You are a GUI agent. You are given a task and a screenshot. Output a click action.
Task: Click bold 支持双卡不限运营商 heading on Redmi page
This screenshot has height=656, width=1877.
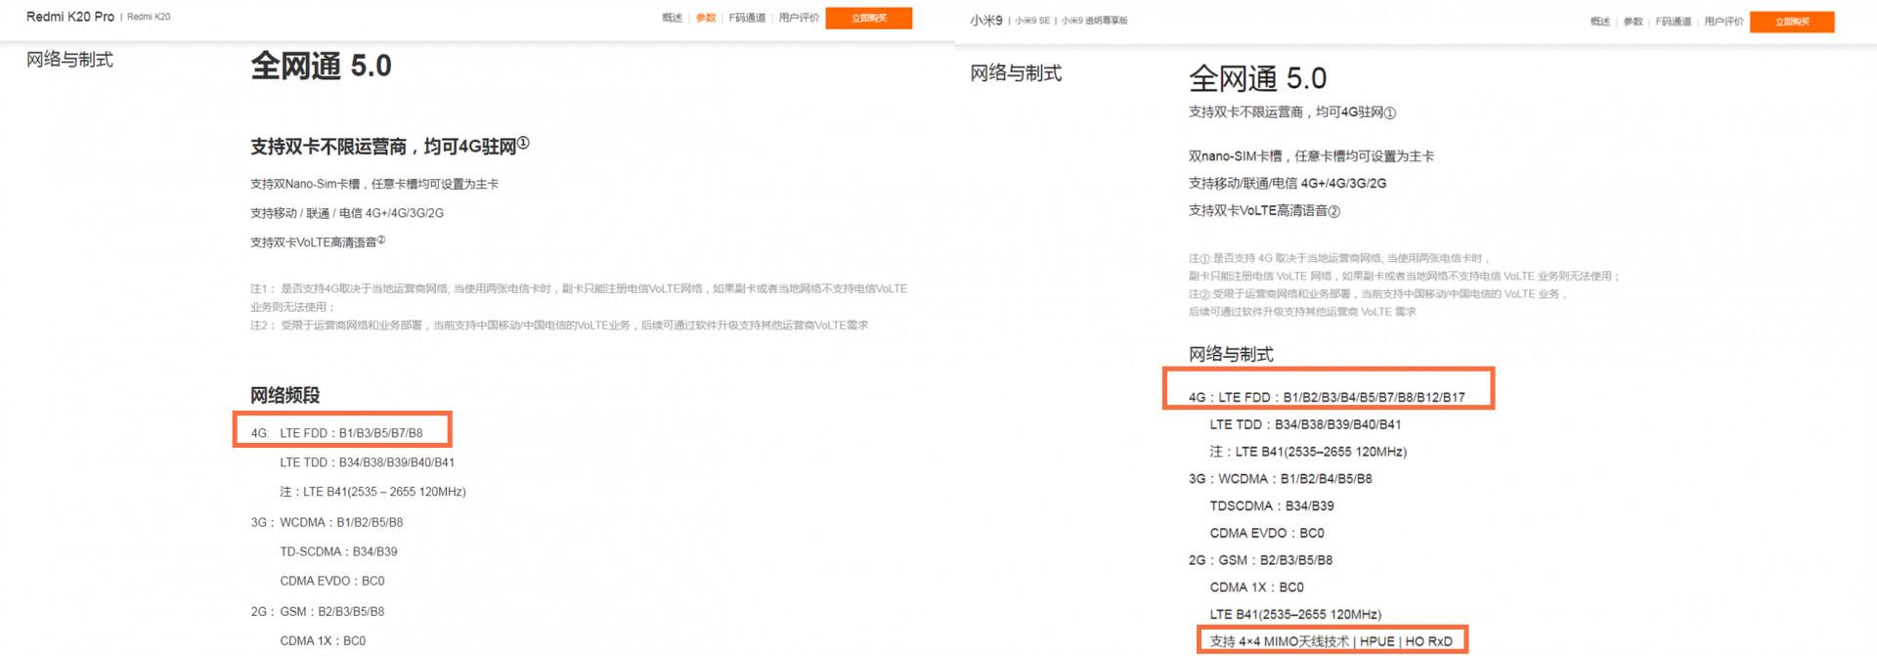(389, 146)
